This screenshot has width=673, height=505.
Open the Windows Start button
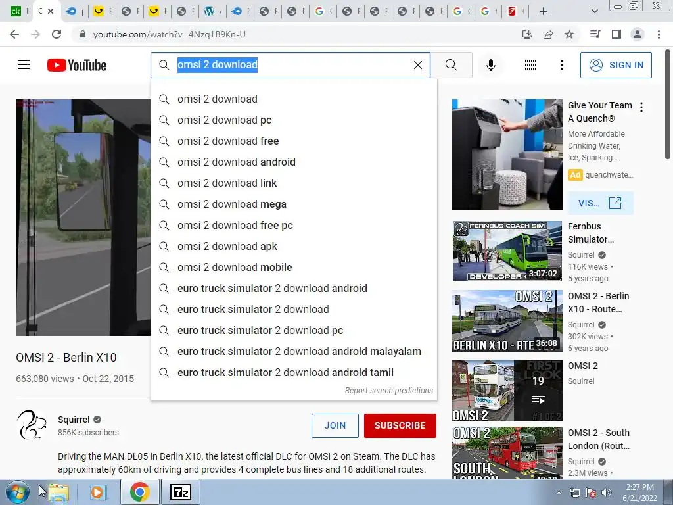click(x=16, y=492)
